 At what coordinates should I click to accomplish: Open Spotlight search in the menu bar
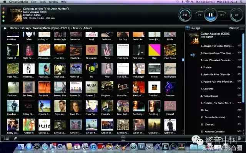[x=241, y=2]
